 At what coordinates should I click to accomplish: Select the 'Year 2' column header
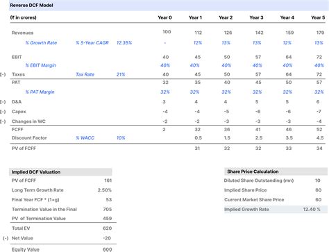pyautogui.click(x=226, y=17)
